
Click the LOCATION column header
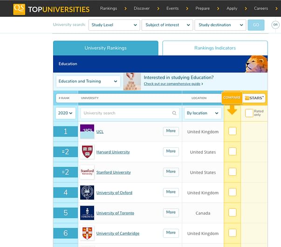199,98
